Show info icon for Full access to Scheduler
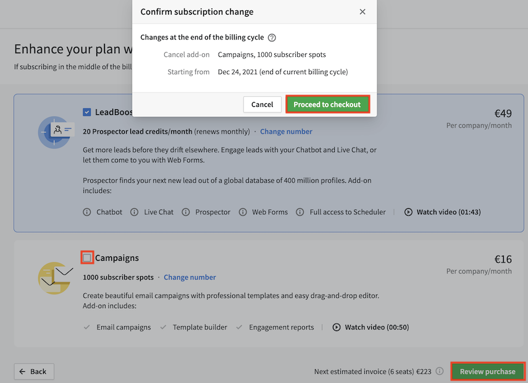The height and width of the screenshot is (383, 528). click(x=300, y=212)
